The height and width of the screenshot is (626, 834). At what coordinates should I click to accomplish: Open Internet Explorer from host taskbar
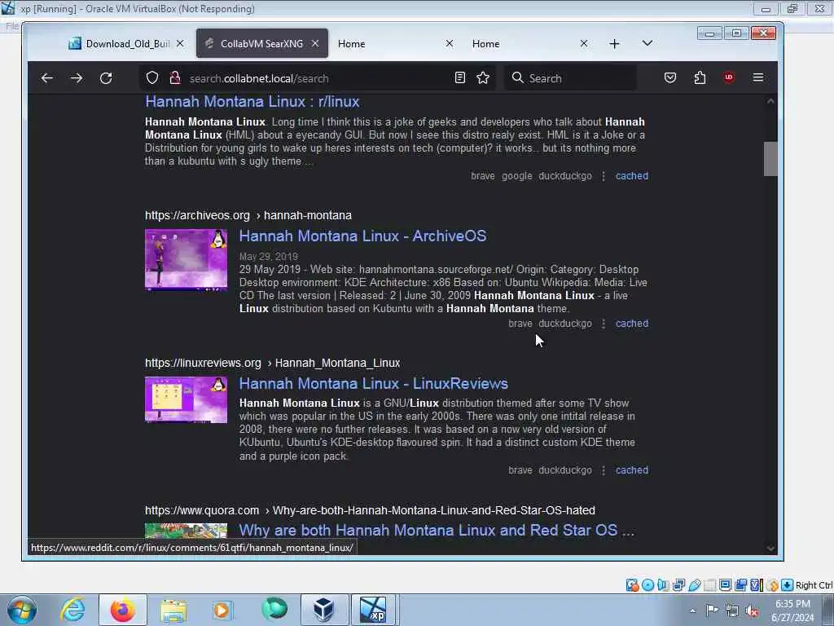pyautogui.click(x=72, y=610)
